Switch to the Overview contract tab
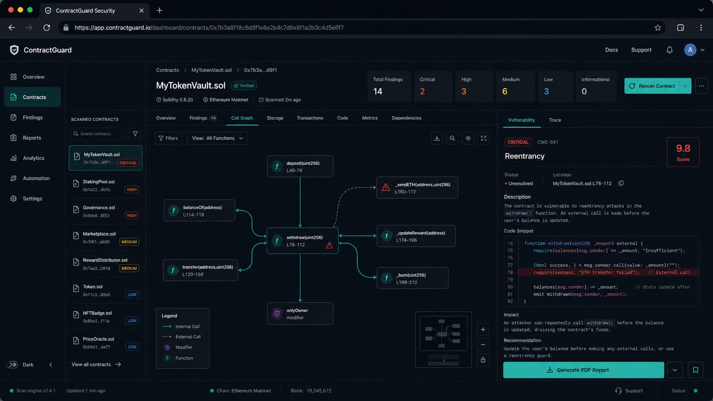This screenshot has width=713, height=401. pyautogui.click(x=166, y=118)
